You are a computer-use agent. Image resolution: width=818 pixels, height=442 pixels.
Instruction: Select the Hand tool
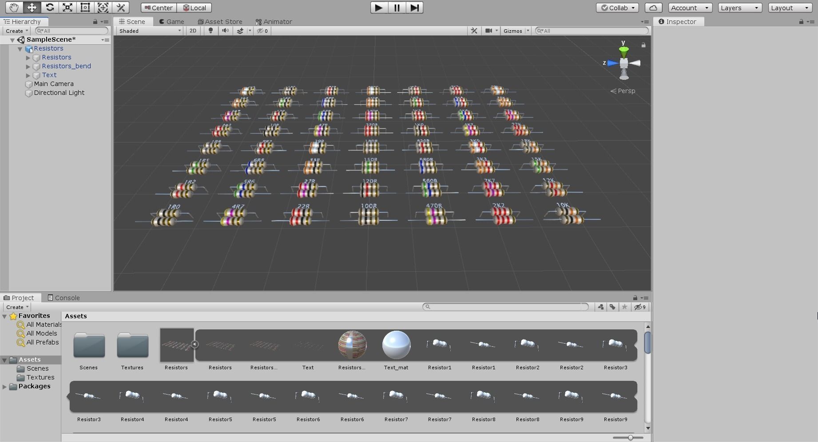(14, 8)
